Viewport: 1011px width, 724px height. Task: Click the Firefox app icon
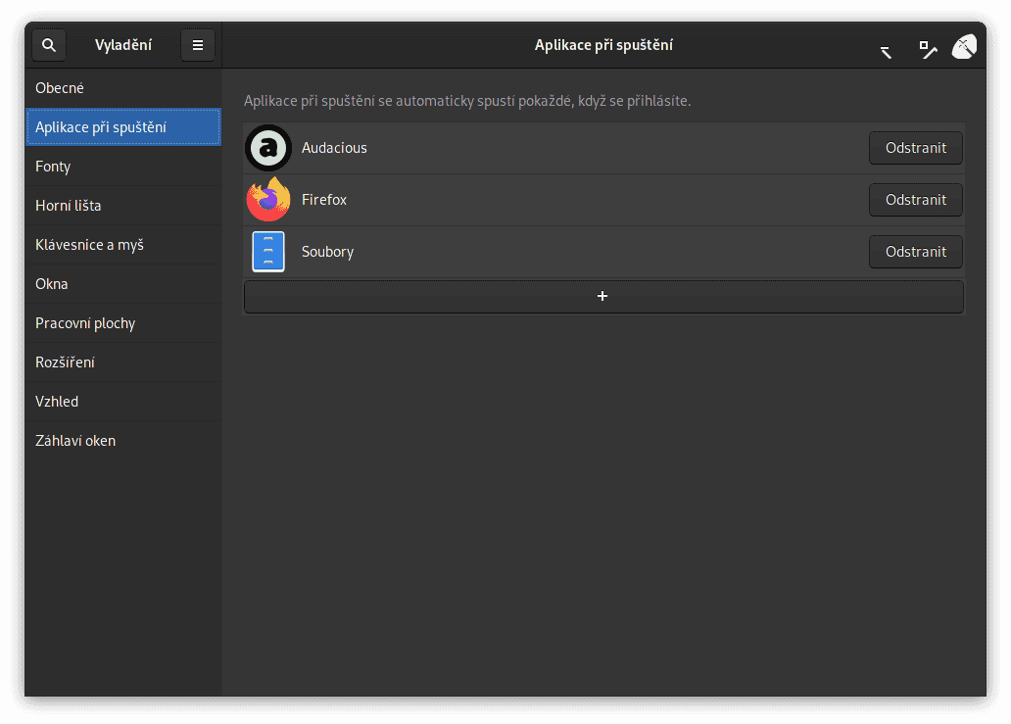268,199
